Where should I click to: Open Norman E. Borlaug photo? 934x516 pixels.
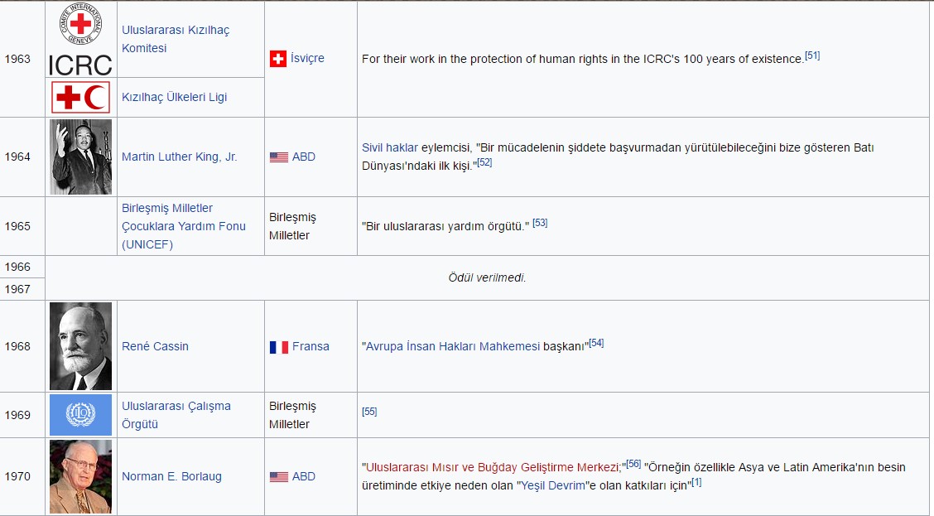[x=80, y=477]
